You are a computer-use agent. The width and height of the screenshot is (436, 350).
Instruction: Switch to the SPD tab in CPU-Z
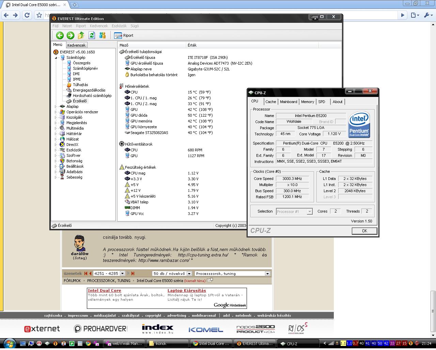[322, 102]
